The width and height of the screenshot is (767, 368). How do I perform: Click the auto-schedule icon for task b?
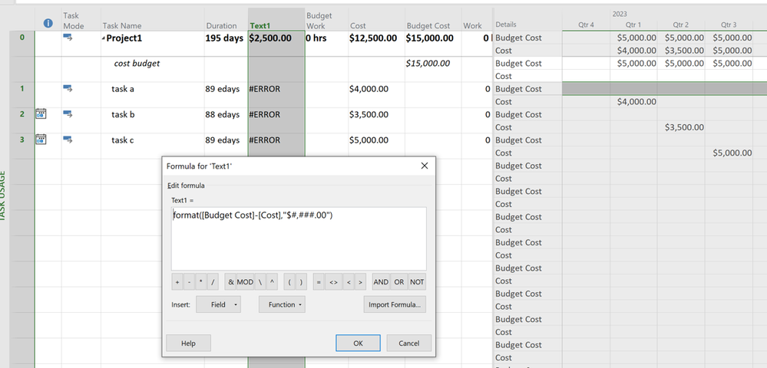(68, 114)
